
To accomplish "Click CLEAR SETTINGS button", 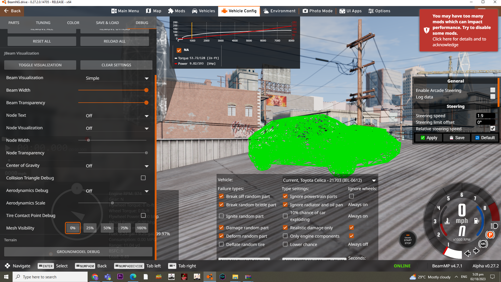I will [x=116, y=65].
